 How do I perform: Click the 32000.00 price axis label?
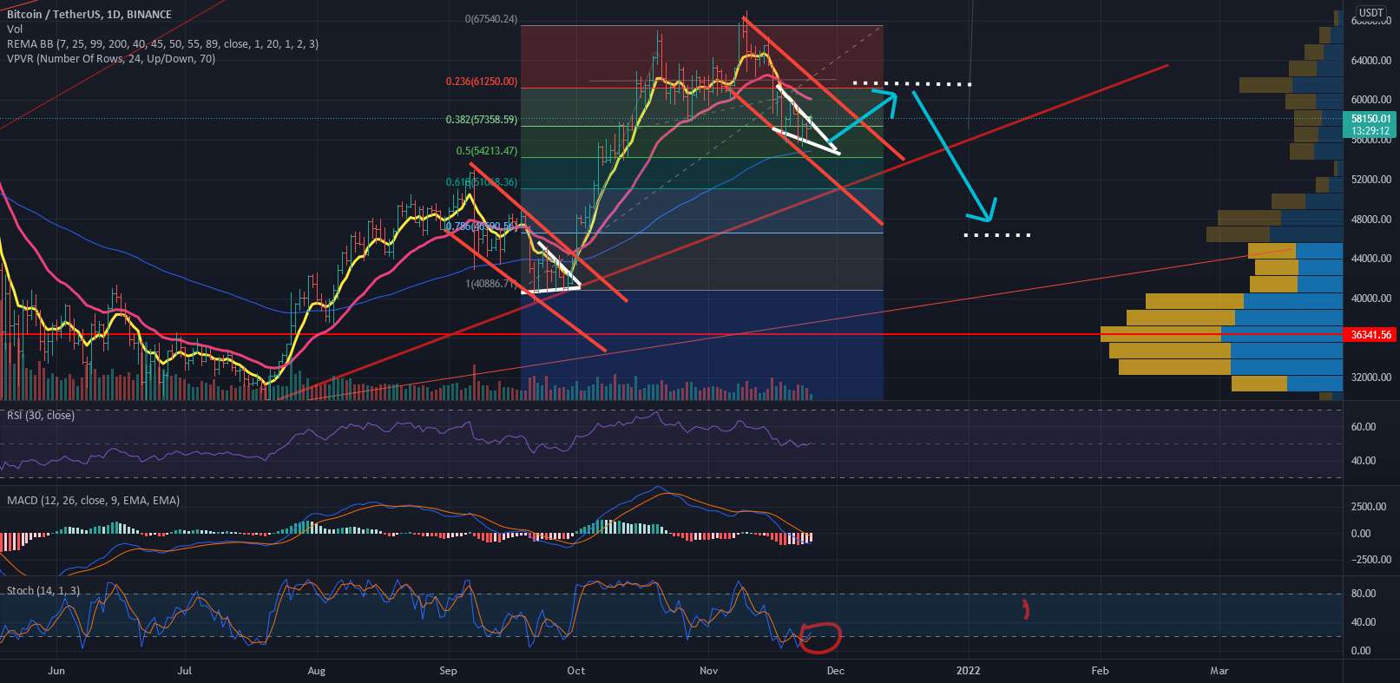(1371, 378)
